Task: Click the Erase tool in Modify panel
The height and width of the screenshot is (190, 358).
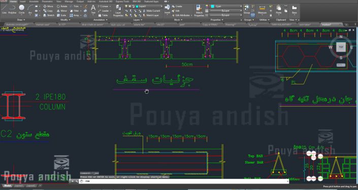Action: pos(85,7)
